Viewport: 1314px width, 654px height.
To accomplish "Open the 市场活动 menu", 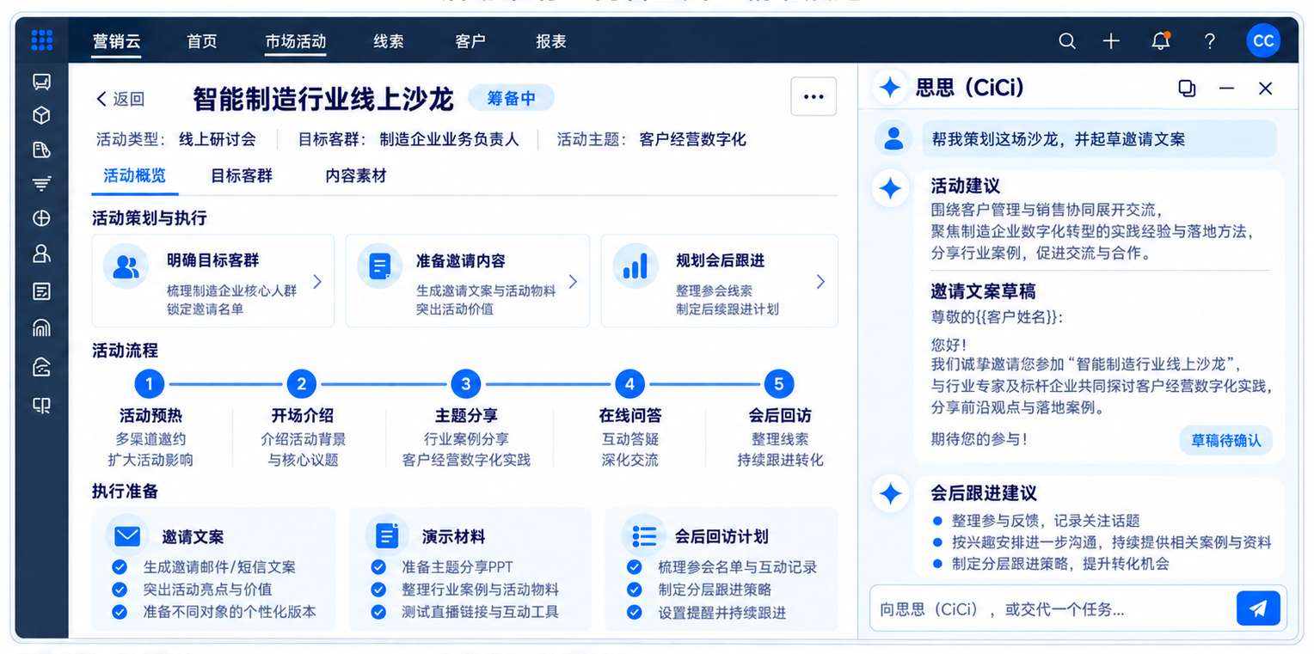I will point(296,40).
